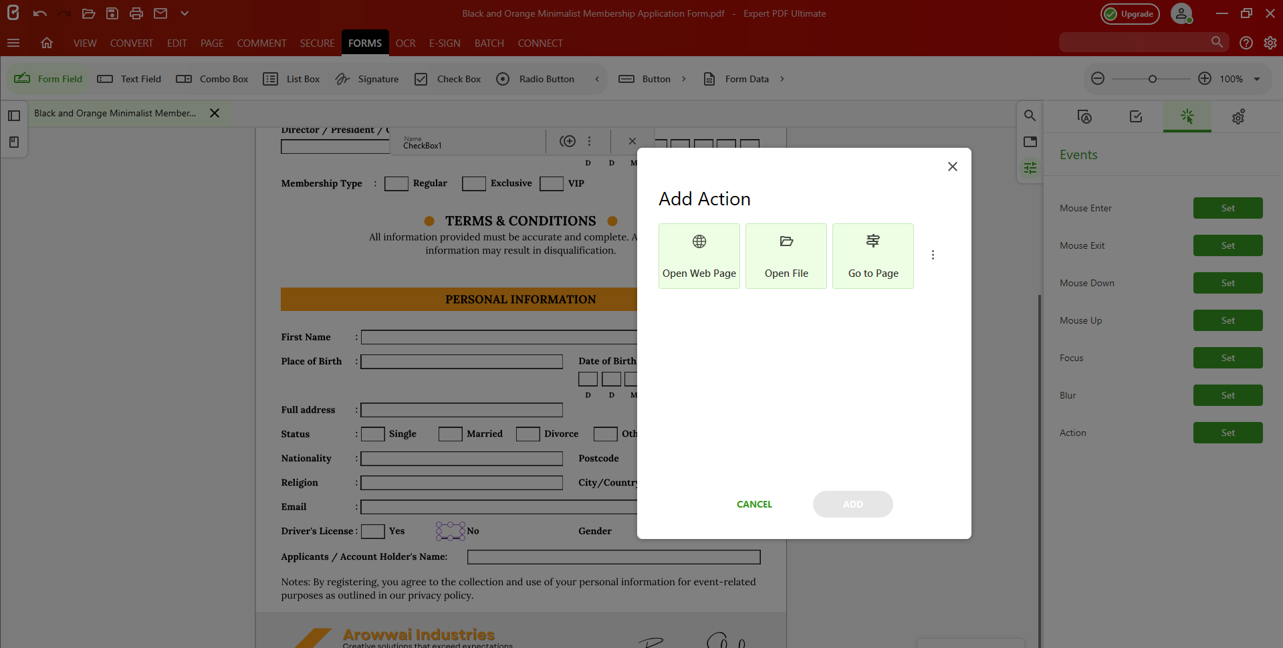Choose the Go to Page action

[x=872, y=255]
